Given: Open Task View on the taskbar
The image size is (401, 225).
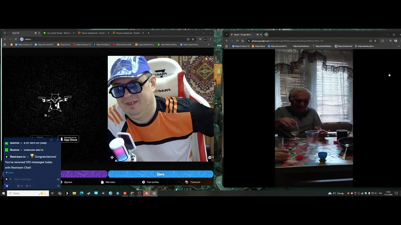Looking at the screenshot, I should [x=52, y=193].
